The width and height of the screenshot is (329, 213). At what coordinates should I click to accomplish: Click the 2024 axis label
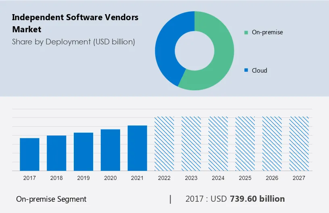click(x=218, y=178)
